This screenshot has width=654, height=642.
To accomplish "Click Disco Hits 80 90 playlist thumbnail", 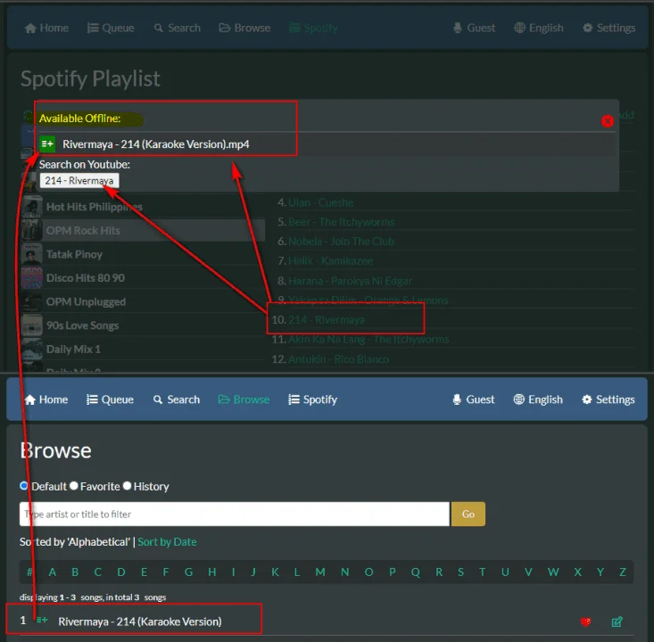I will tap(32, 278).
